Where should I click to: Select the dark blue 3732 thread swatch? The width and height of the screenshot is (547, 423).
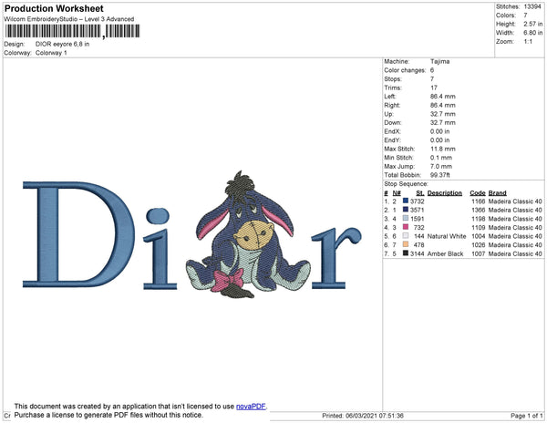coord(406,201)
